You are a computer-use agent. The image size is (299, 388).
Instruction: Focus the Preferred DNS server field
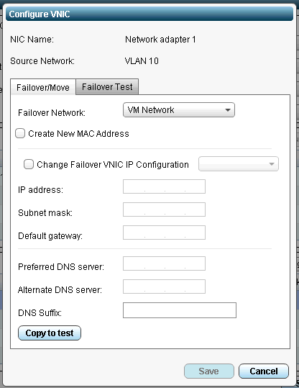[x=164, y=263]
